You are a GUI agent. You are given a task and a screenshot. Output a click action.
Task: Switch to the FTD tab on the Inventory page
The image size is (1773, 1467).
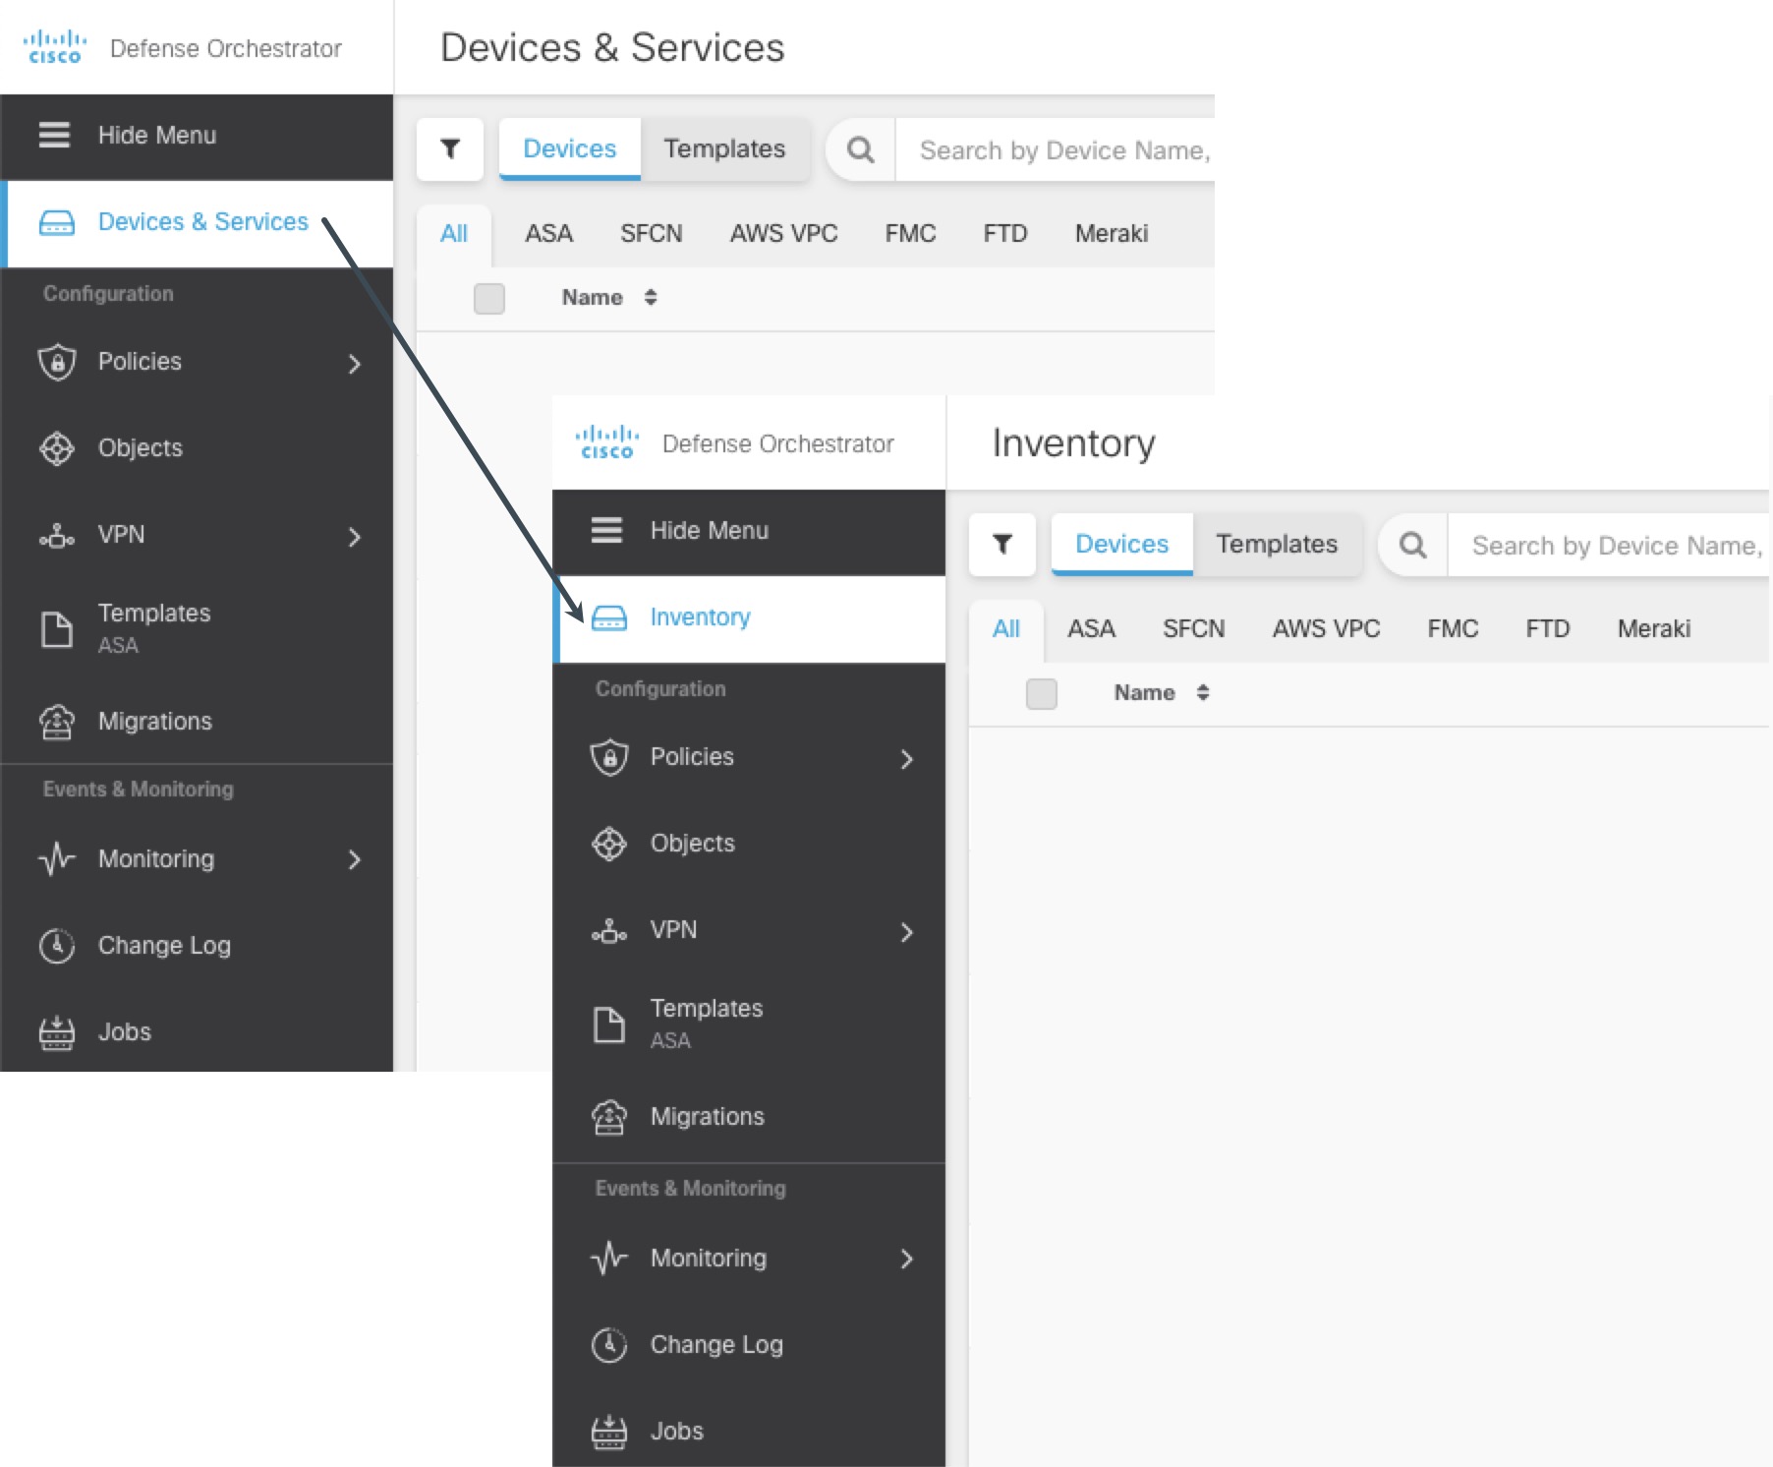coord(1547,629)
